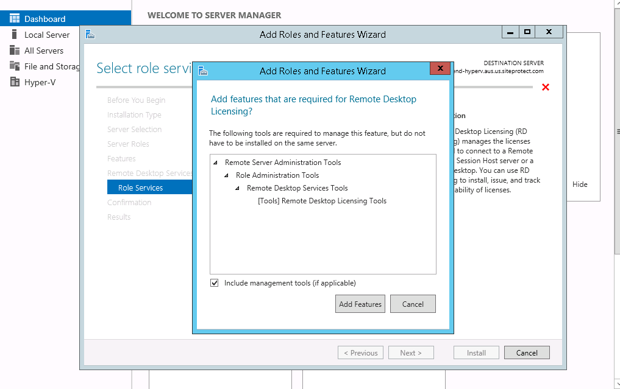The image size is (620, 389).
Task: Click the Hide link on the right
Action: [x=580, y=184]
